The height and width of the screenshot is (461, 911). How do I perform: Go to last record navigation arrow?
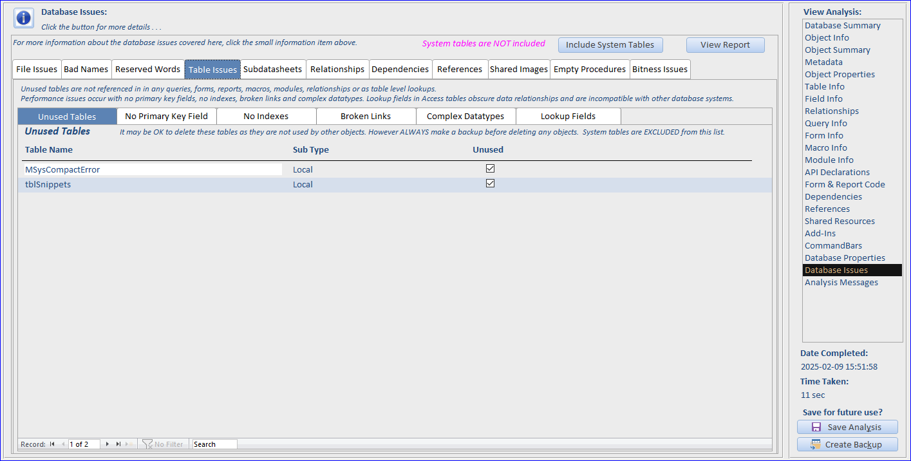[x=118, y=444]
